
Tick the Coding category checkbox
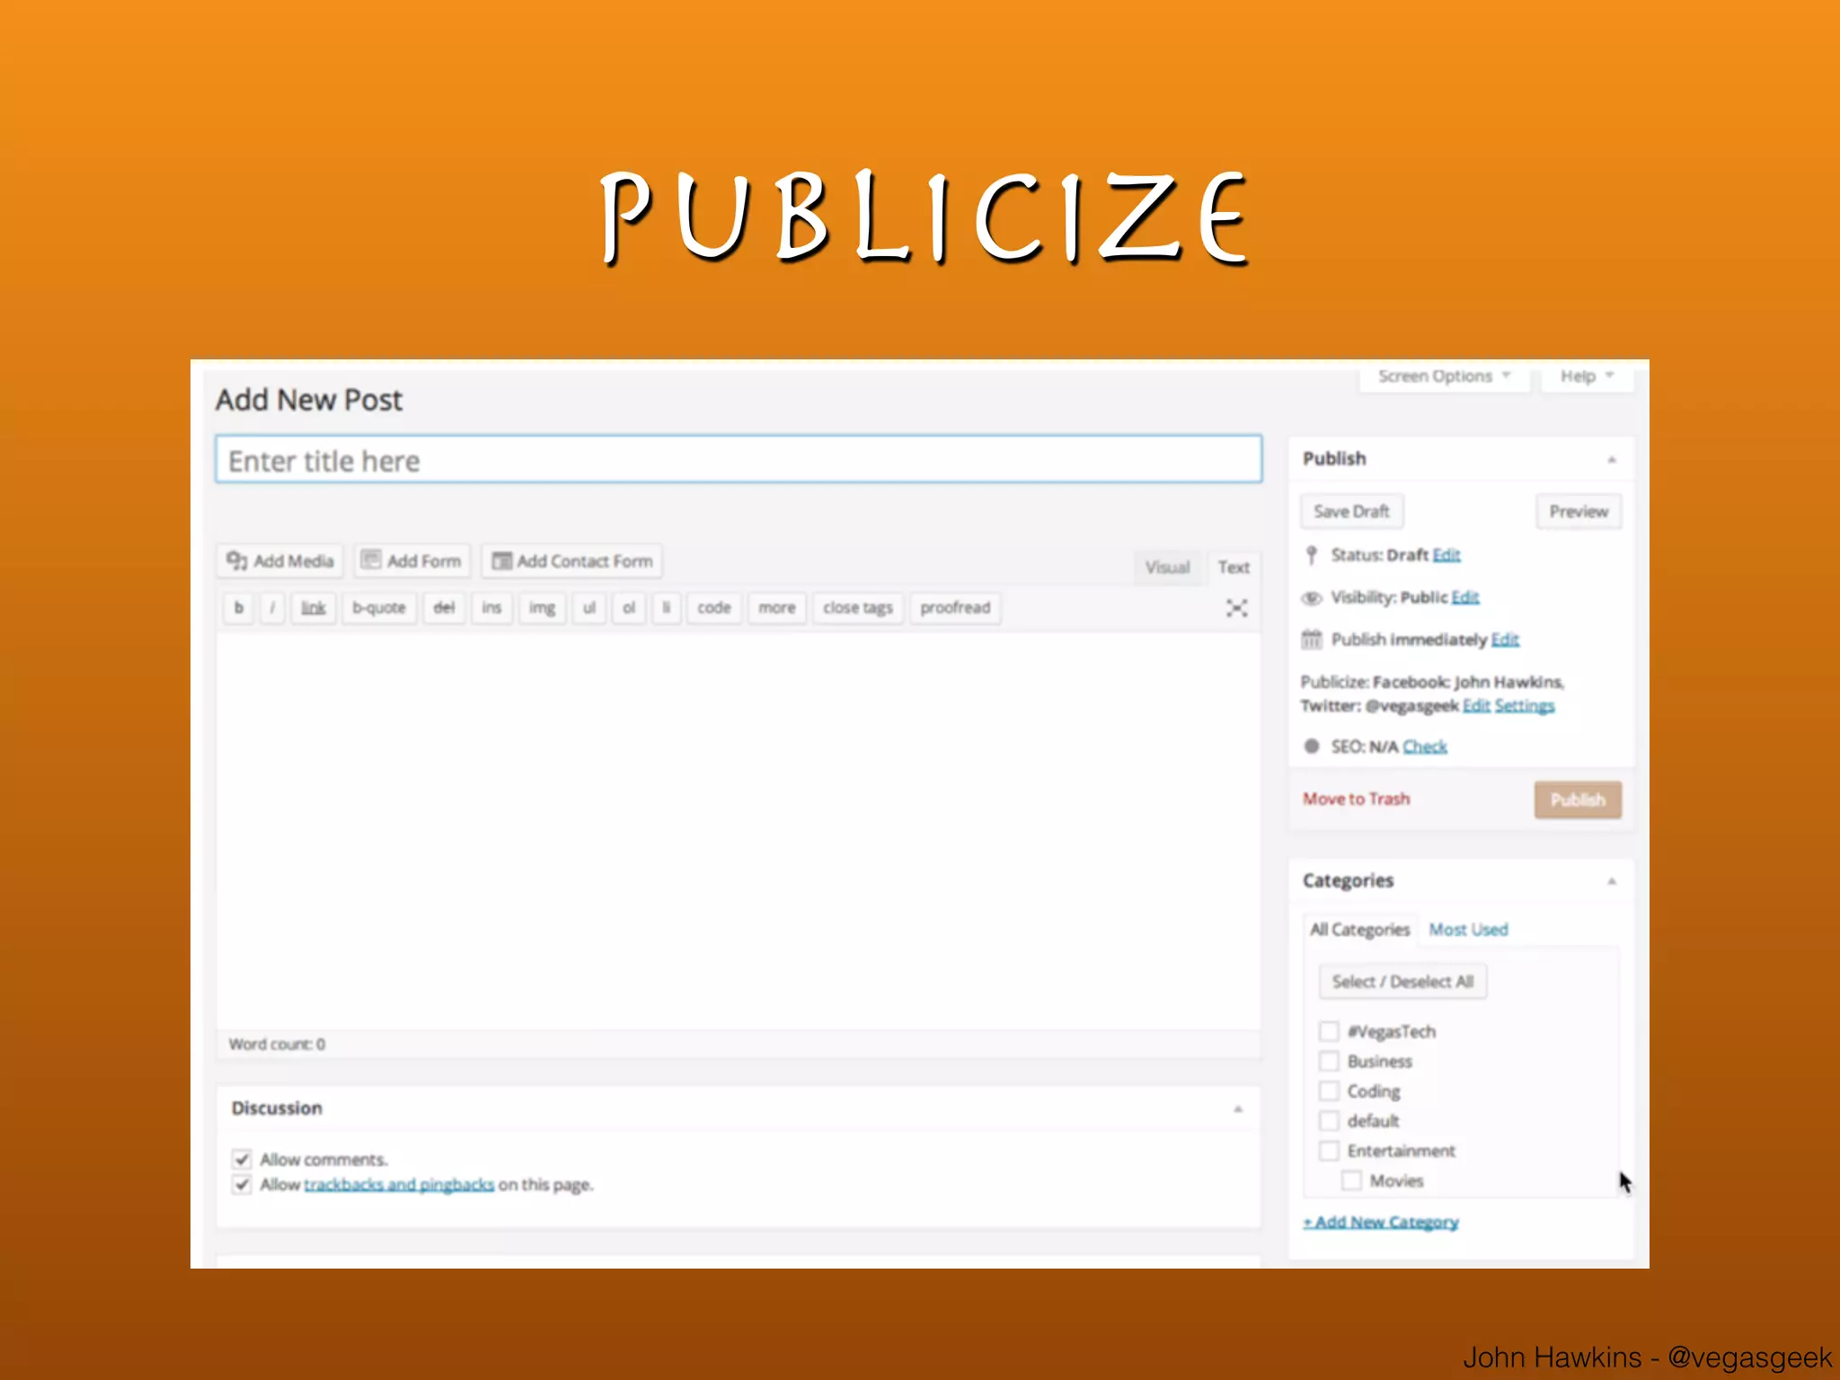[1329, 1091]
